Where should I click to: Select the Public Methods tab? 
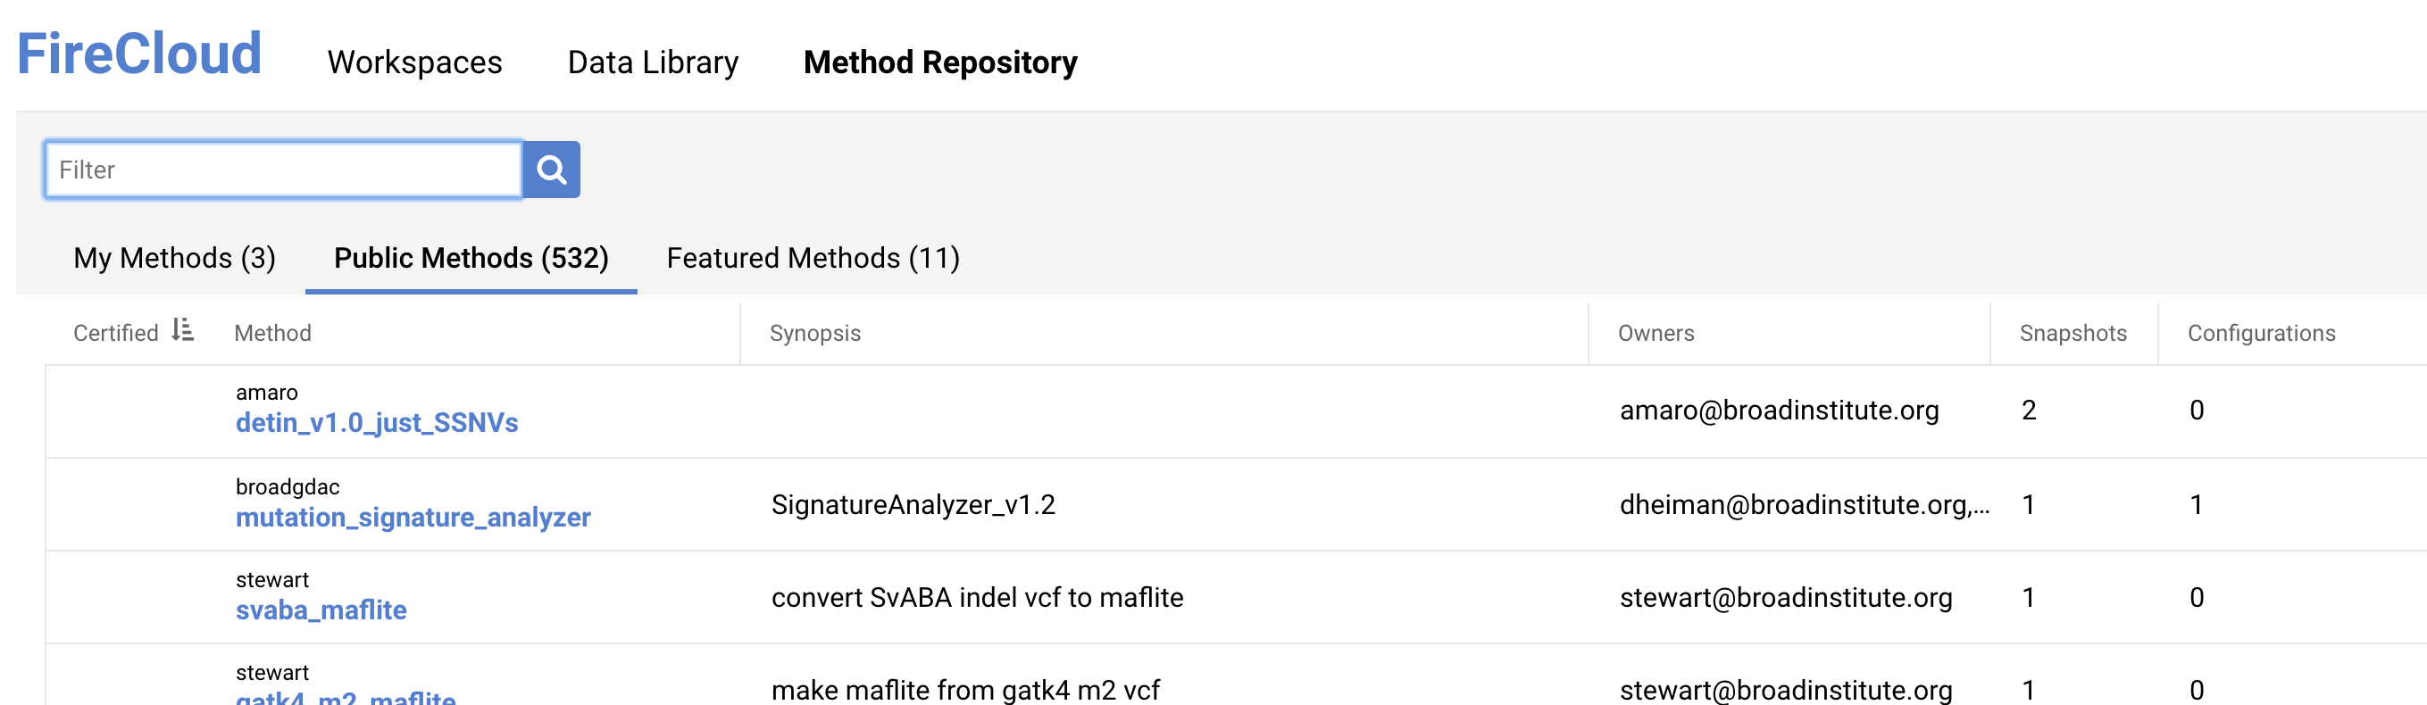pyautogui.click(x=471, y=258)
